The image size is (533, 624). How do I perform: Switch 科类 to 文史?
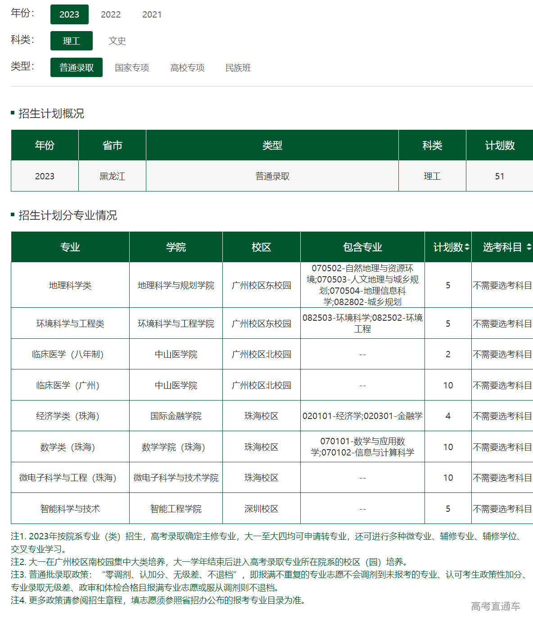tap(117, 41)
